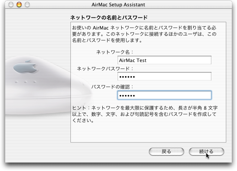Click the status lights on the base station
237x171 pixels.
click(x=24, y=82)
